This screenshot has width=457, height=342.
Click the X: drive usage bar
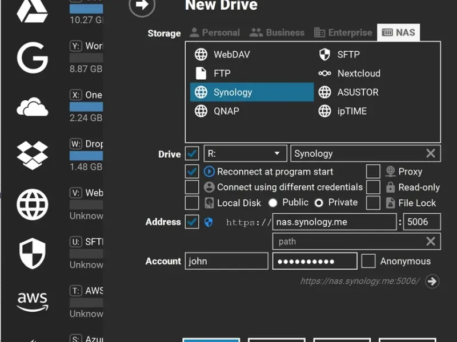point(86,107)
